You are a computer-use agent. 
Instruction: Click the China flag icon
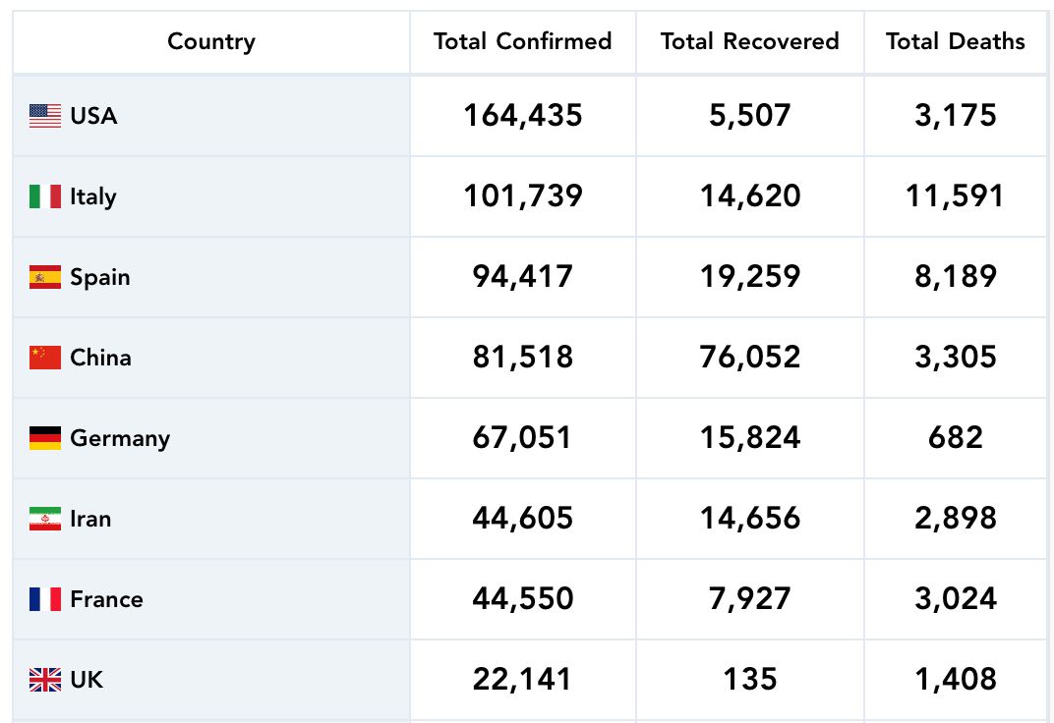[45, 358]
